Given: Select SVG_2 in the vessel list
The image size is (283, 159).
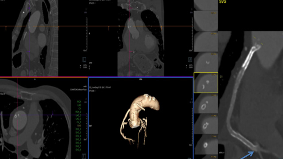Looking at the screenshot, I should pos(78,129).
